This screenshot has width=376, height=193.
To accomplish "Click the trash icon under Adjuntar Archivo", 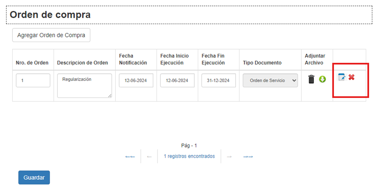I will tap(311, 79).
